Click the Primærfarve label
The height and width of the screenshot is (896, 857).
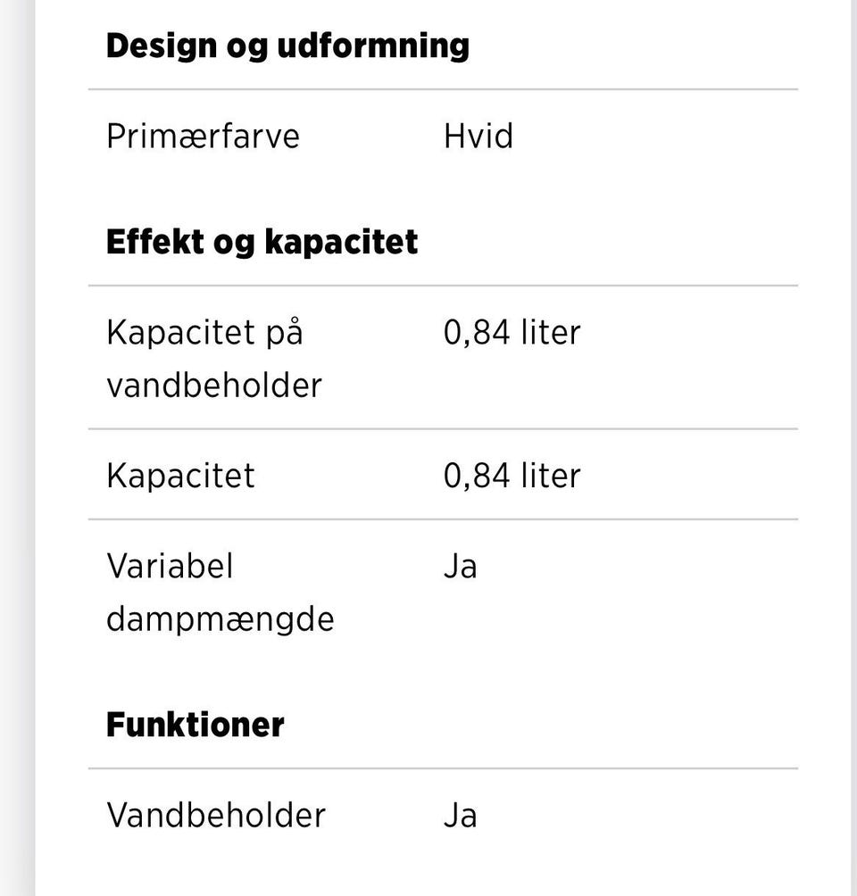(203, 137)
